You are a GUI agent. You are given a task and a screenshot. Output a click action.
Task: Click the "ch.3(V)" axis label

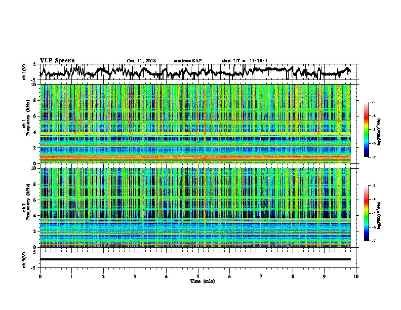click(24, 260)
